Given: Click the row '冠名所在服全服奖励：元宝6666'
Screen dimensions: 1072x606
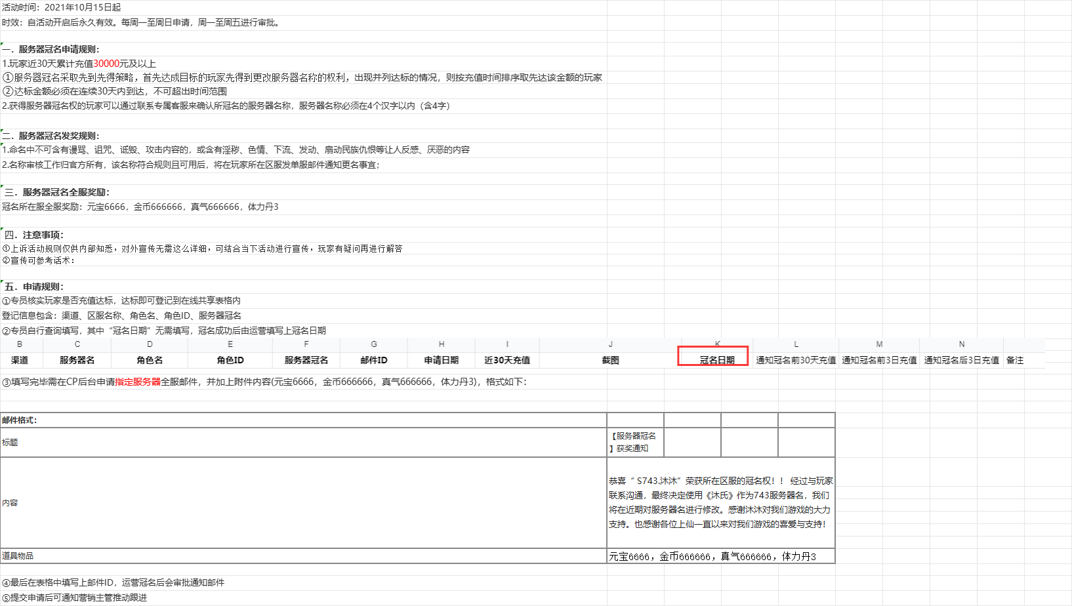Looking at the screenshot, I should 140,207.
